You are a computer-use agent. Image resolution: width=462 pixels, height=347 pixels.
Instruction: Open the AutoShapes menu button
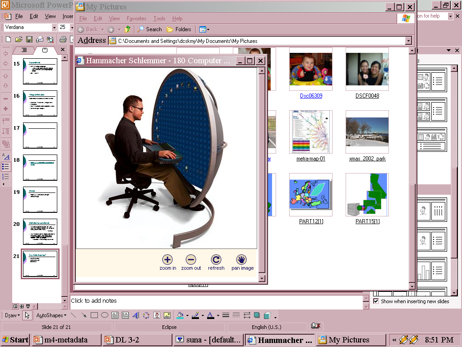tap(51, 315)
